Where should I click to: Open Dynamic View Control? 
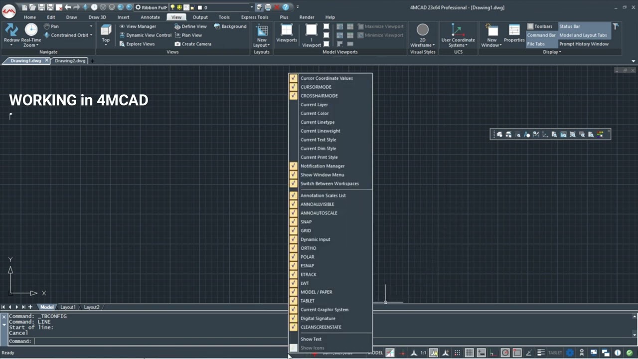[x=145, y=35]
